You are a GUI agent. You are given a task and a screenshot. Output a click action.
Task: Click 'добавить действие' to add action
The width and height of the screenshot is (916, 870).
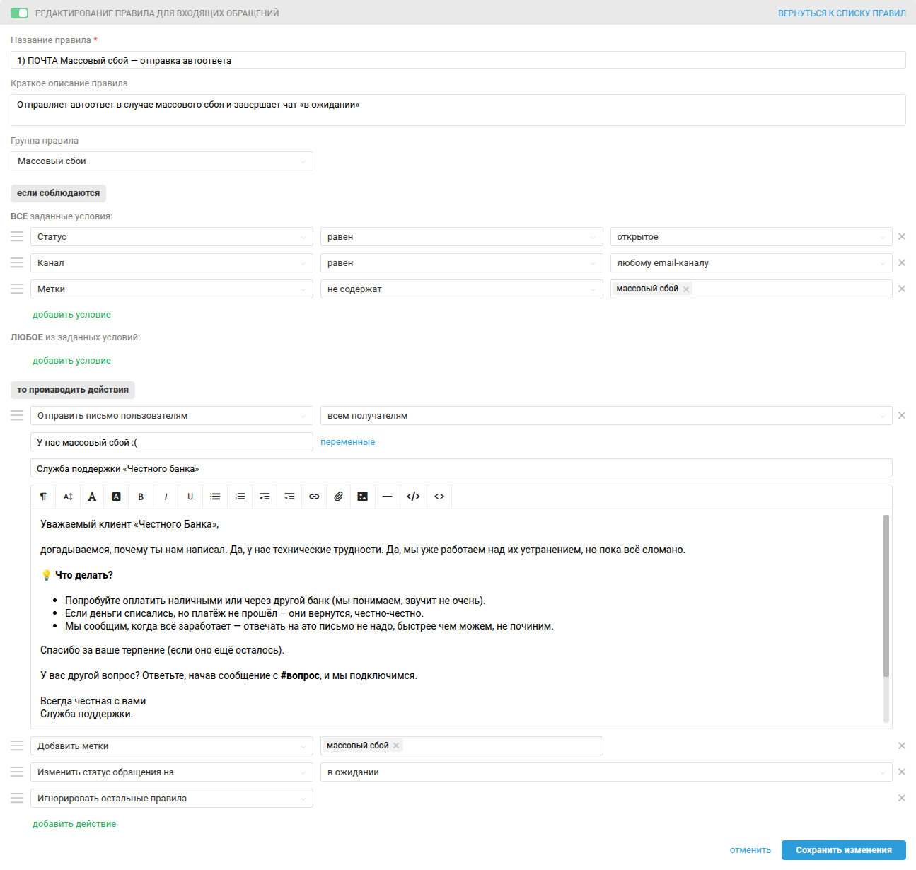(74, 824)
